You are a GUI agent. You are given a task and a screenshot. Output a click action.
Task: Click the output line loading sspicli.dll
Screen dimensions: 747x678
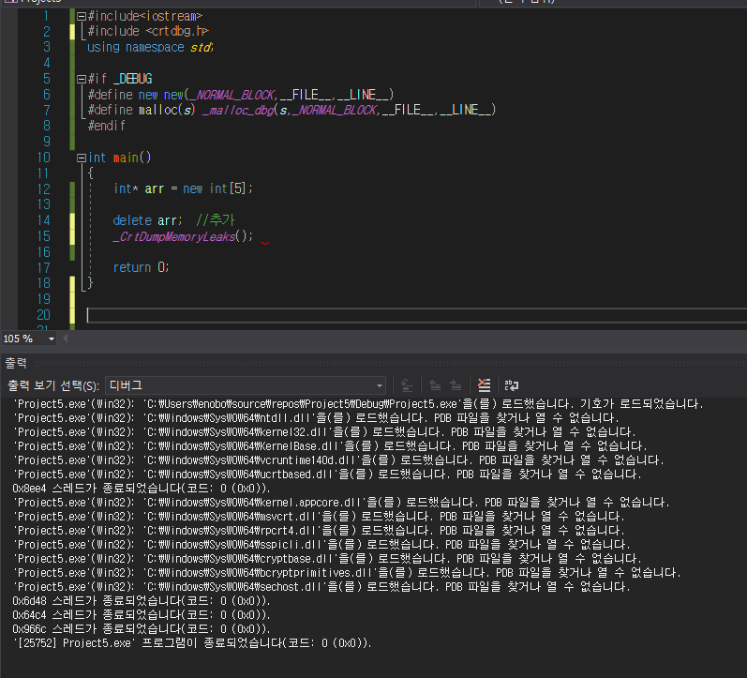coord(321,545)
